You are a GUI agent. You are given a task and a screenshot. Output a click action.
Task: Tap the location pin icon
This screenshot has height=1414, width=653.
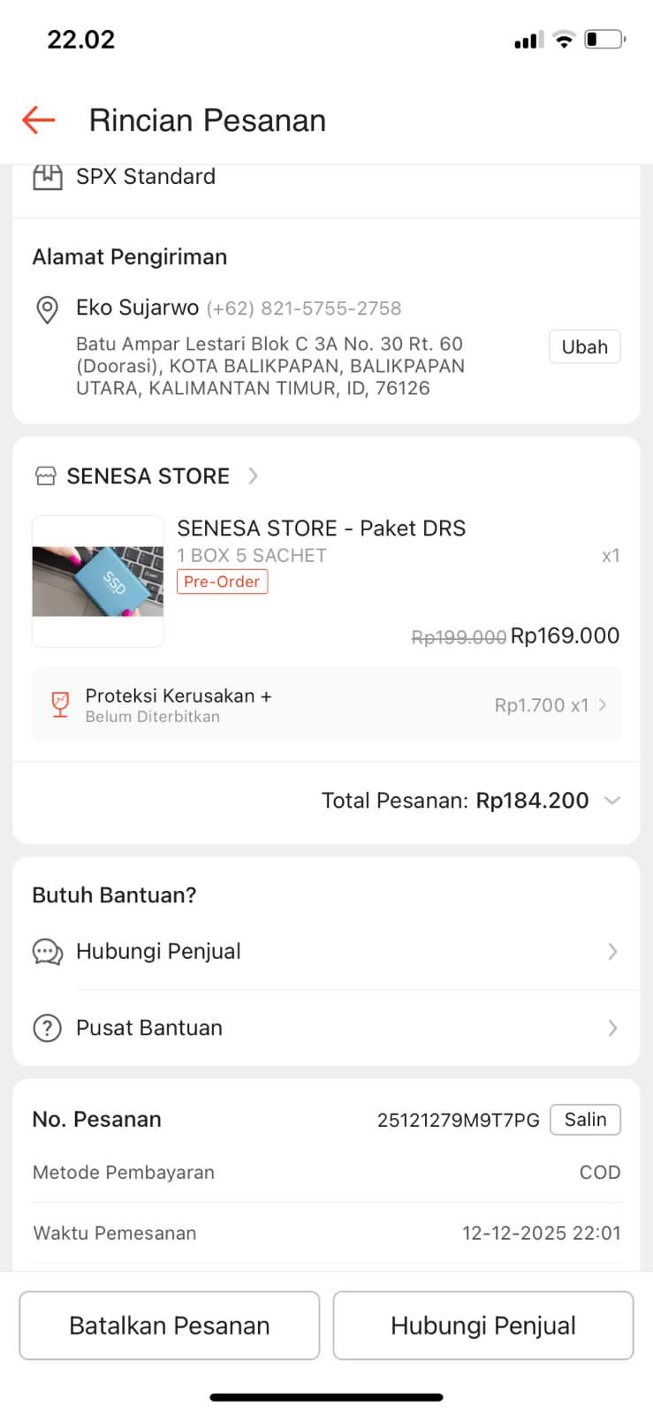click(47, 309)
